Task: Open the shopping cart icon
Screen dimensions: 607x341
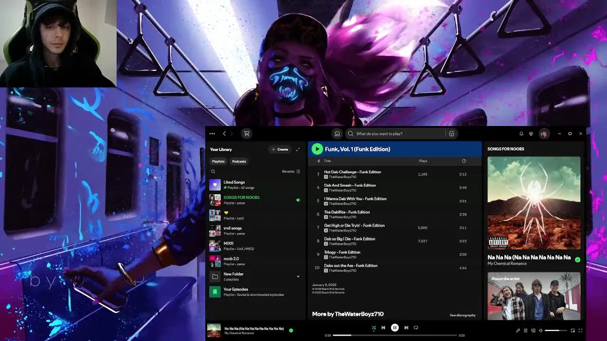Action: coord(246,134)
